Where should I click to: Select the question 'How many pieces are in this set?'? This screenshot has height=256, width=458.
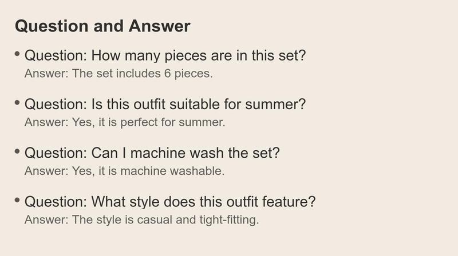(165, 55)
